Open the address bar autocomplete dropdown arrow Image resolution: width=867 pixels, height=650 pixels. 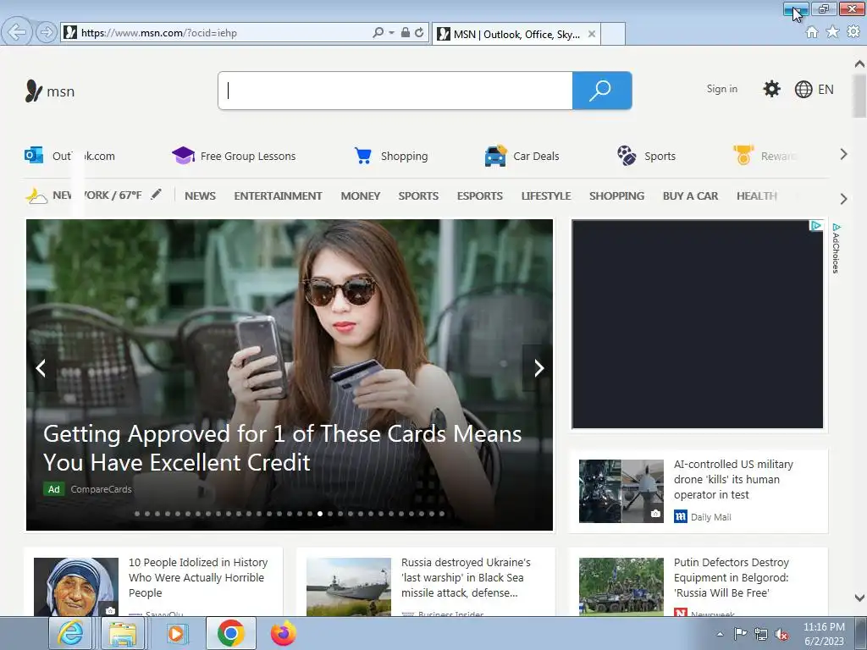pyautogui.click(x=391, y=33)
